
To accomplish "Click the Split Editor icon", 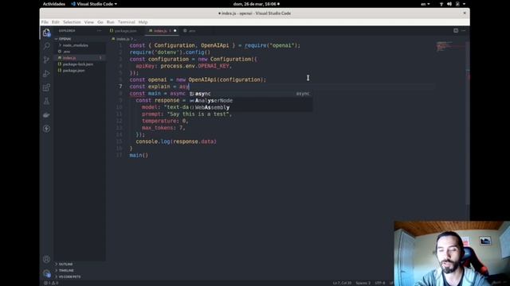I will click(456, 30).
